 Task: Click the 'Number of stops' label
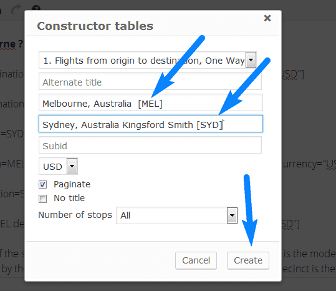click(75, 215)
